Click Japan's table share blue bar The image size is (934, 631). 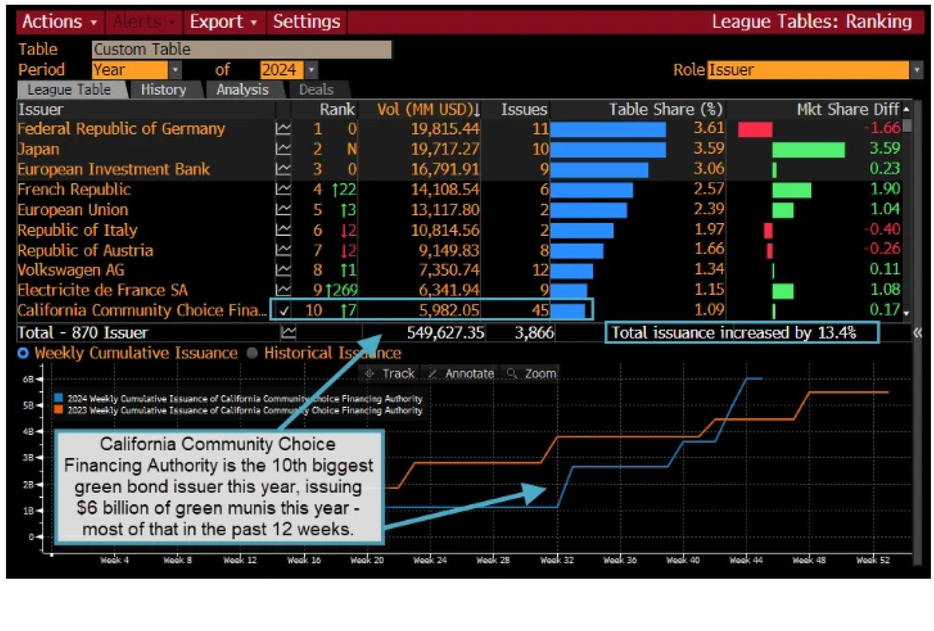(608, 149)
